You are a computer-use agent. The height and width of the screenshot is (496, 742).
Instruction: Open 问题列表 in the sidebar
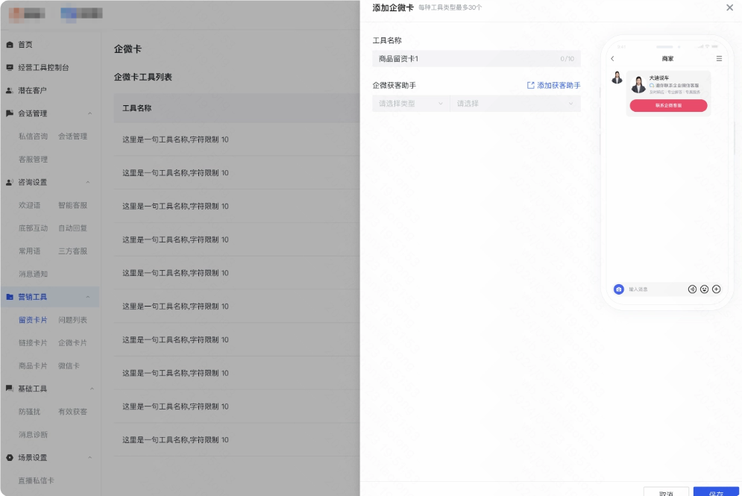pyautogui.click(x=72, y=320)
